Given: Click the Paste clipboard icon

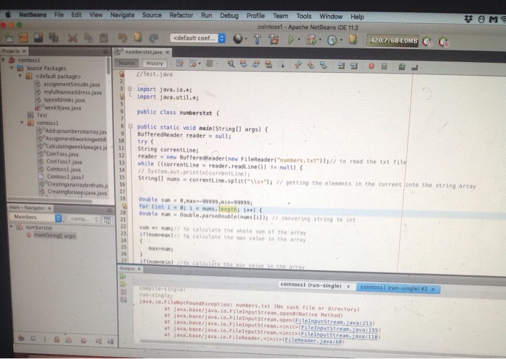Looking at the screenshot, I should point(103,38).
